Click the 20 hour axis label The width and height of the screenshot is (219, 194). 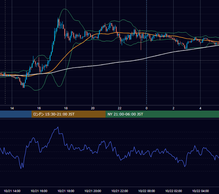[x=93, y=108]
